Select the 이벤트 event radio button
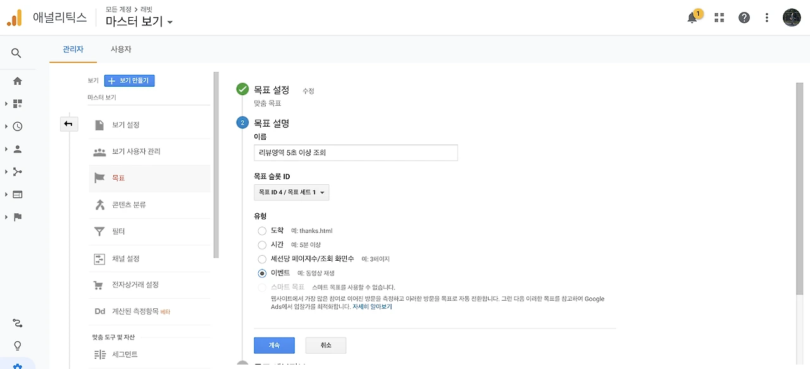810x369 pixels. coord(262,273)
